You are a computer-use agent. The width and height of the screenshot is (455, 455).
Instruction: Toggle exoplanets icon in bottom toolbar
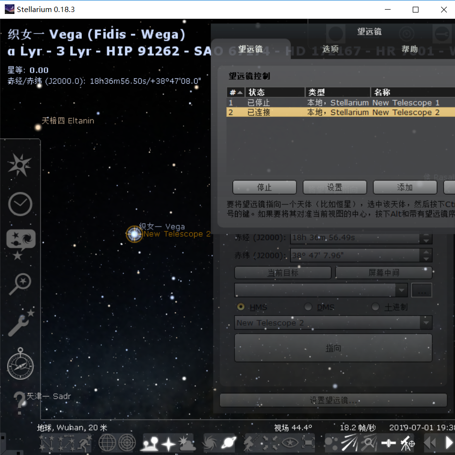tap(331, 443)
